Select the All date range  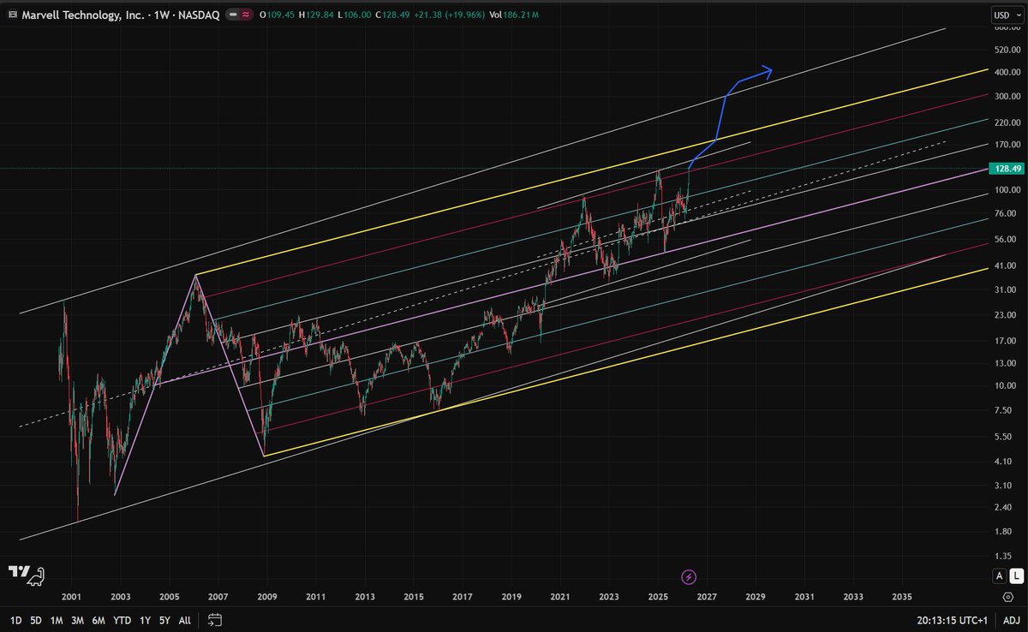coord(184,619)
